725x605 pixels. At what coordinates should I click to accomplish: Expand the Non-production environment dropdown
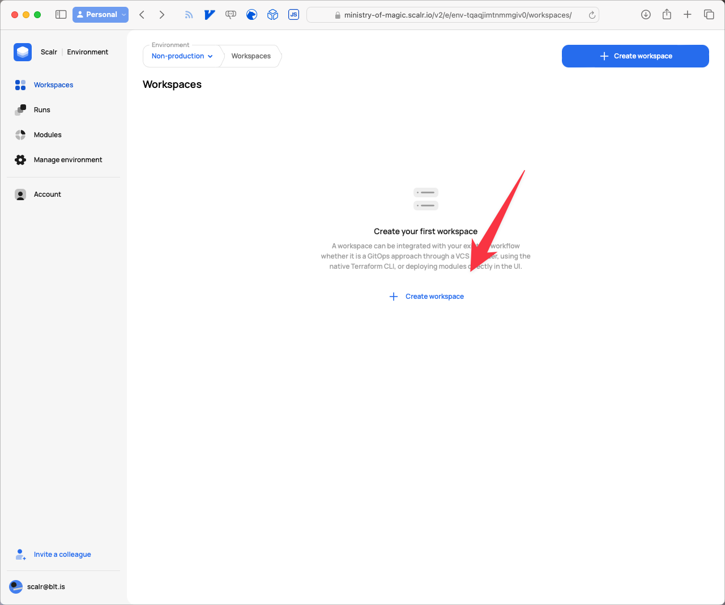point(182,56)
